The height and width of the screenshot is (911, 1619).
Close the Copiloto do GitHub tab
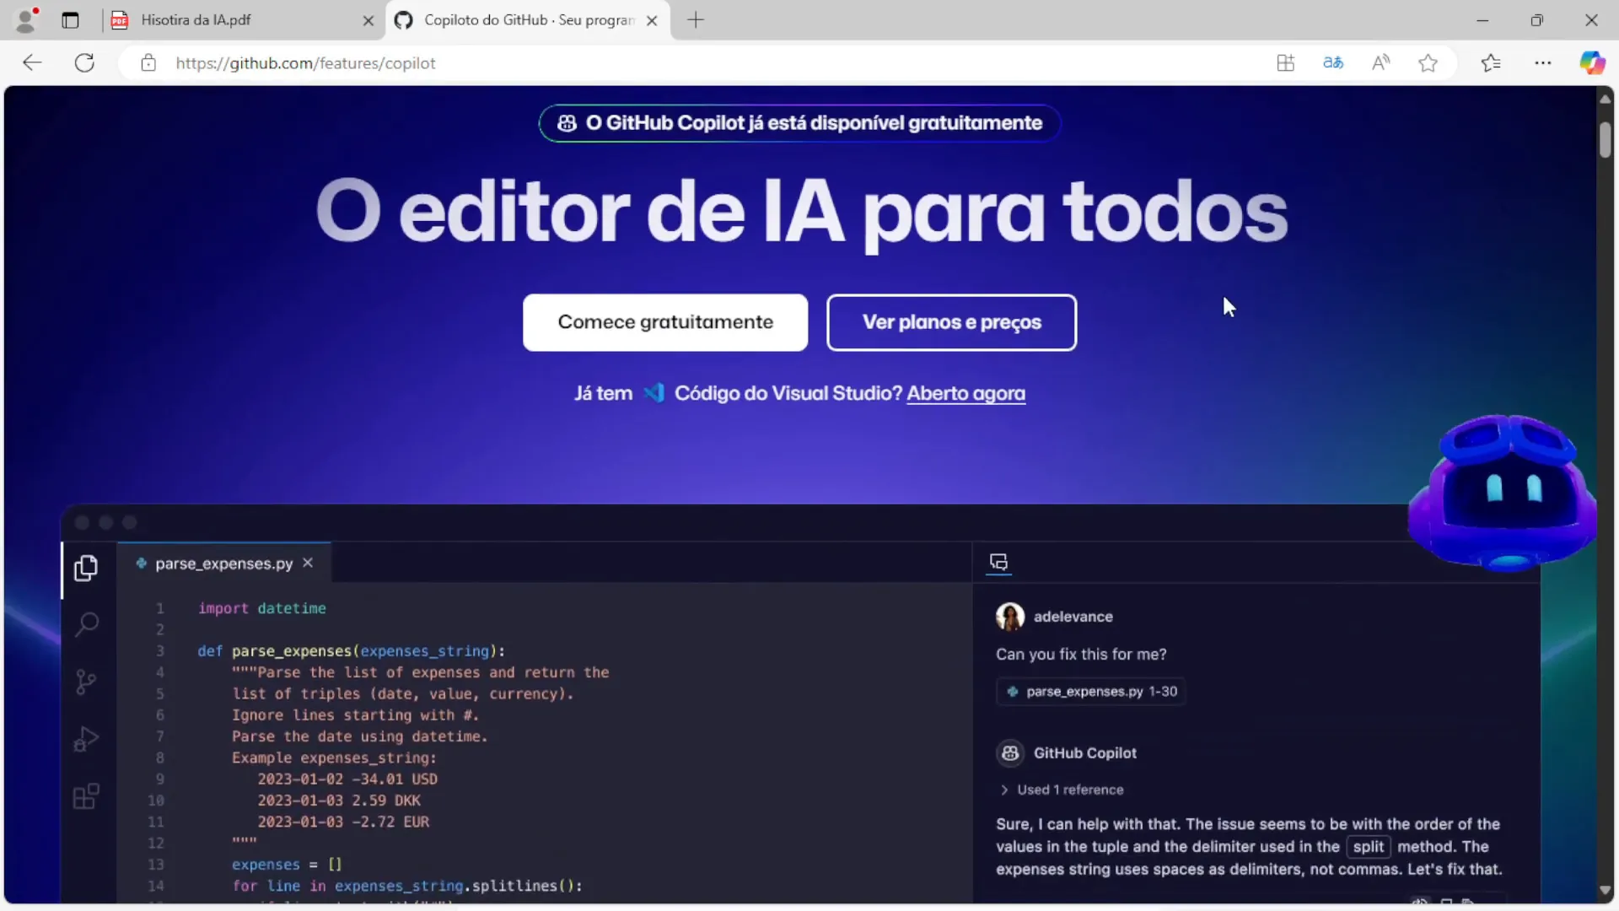click(652, 20)
